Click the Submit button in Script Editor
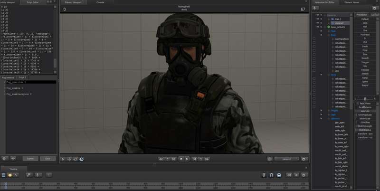Image resolution: width=380 pixels, height=191 pixels. coord(30,158)
